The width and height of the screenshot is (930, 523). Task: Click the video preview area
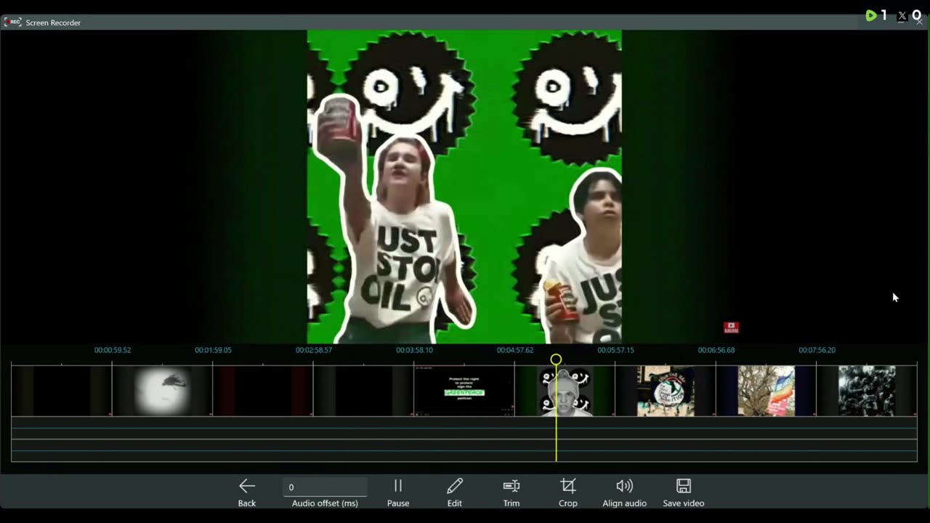coord(464,187)
